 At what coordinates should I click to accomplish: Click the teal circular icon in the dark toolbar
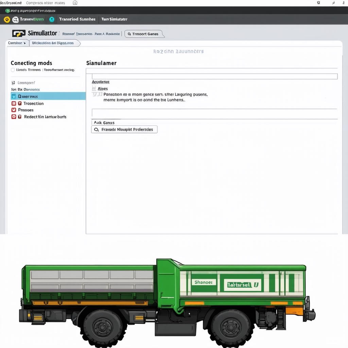[52, 19]
